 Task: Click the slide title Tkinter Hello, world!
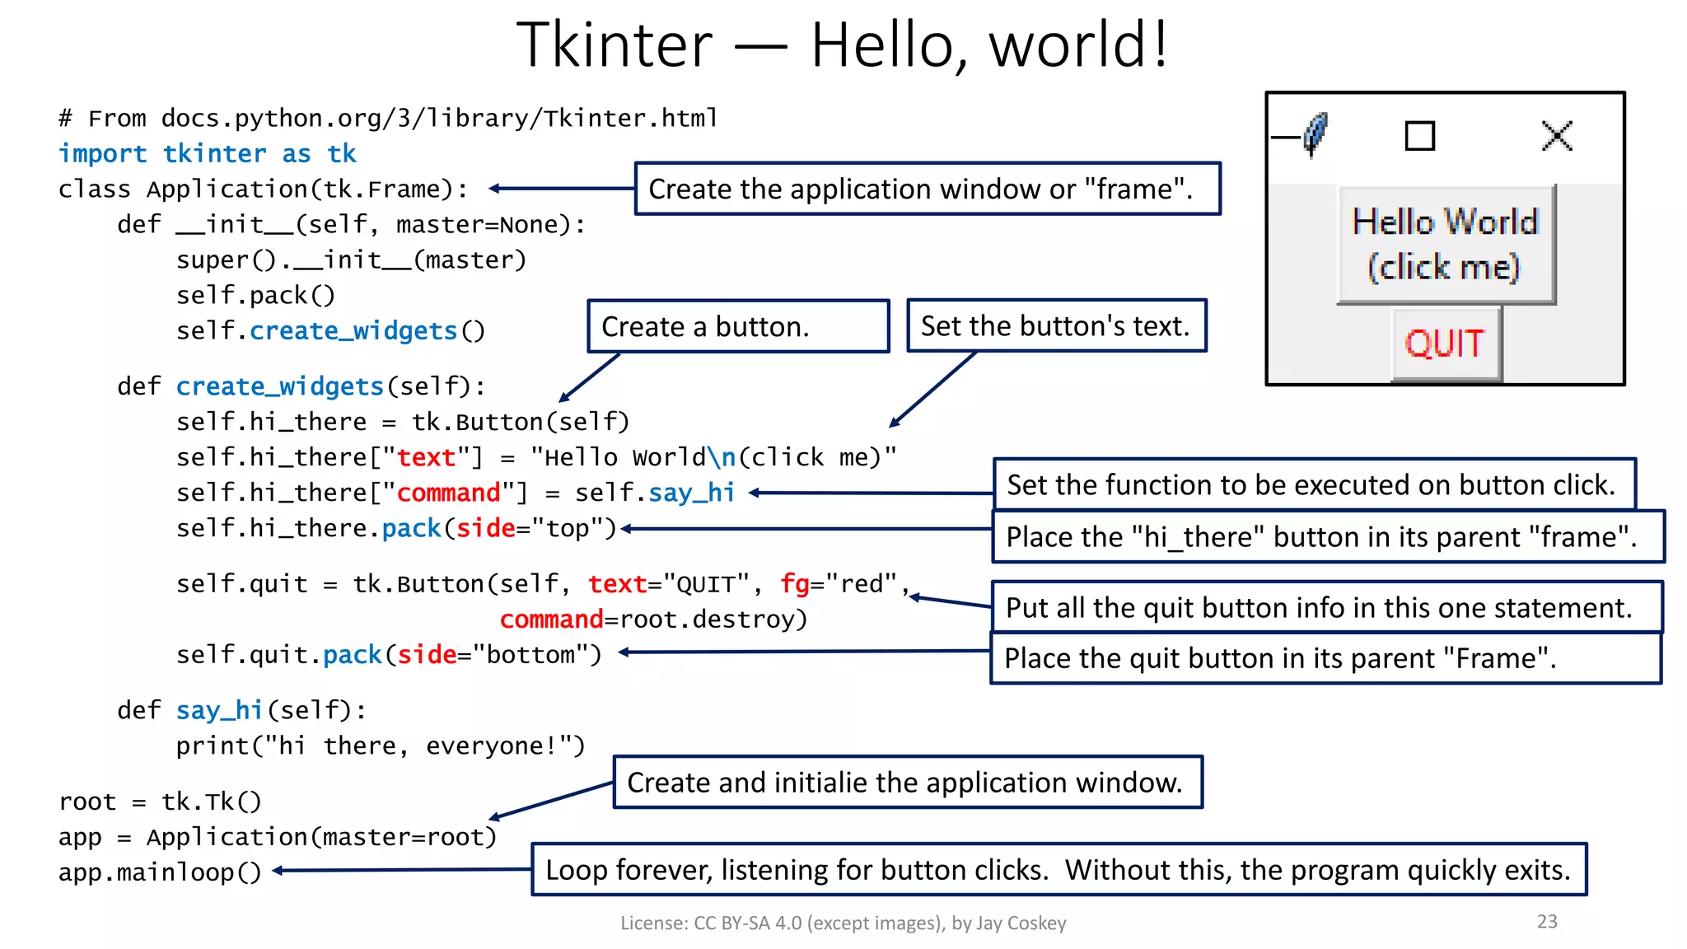(x=842, y=44)
